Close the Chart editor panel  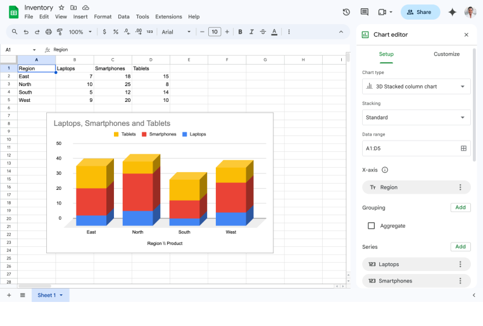[x=467, y=35]
